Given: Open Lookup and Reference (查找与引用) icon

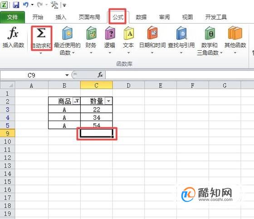Looking at the screenshot, I should (181, 33).
